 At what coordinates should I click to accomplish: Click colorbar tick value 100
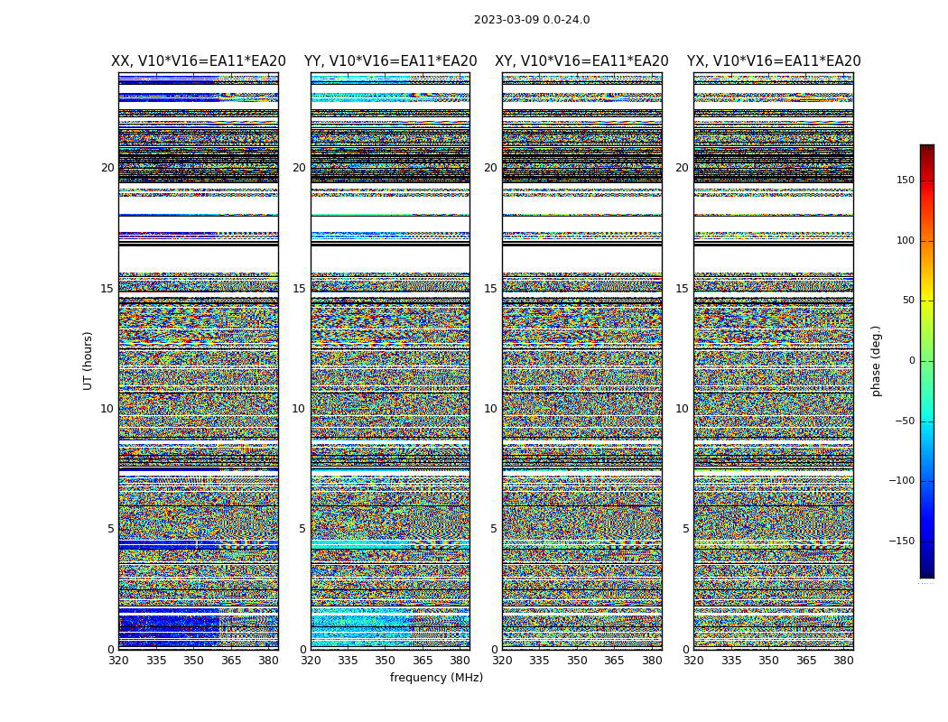coord(906,240)
